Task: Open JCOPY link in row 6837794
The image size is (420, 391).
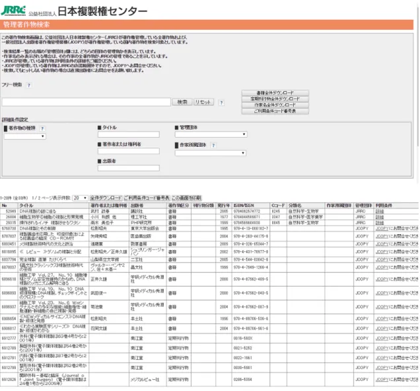Action: pyautogui.click(x=382, y=260)
